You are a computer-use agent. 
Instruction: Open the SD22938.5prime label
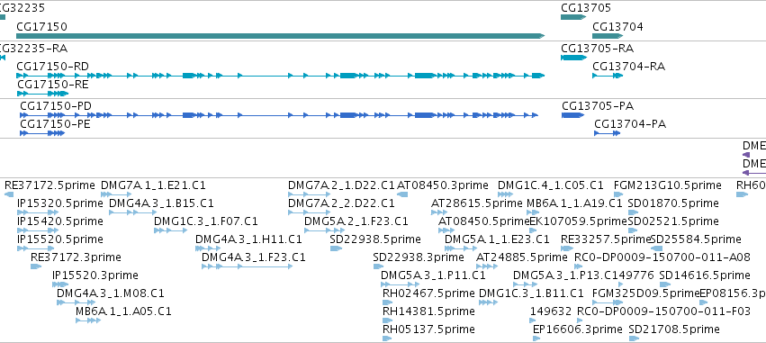click(x=375, y=239)
